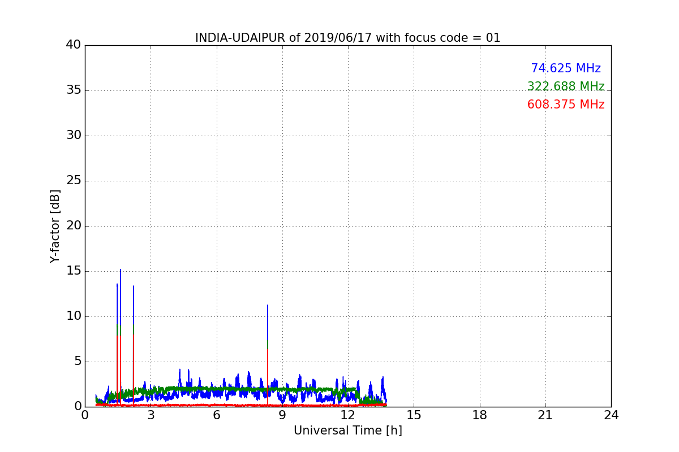Viewport: 679px width, 452px height.
Task: Select the green 322.688 MHz legend label
Action: point(566,86)
